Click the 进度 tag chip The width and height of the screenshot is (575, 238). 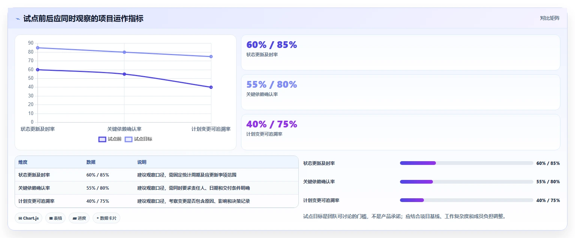[x=79, y=218]
